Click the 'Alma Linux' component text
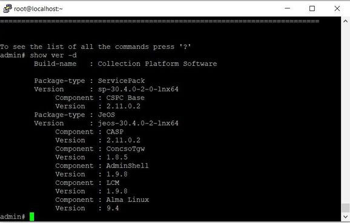The image size is (350, 223). [x=127, y=199]
